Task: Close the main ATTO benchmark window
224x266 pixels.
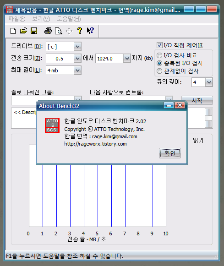Action: (212, 9)
